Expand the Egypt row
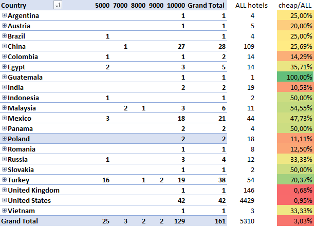The image size is (315, 227). tap(4, 66)
